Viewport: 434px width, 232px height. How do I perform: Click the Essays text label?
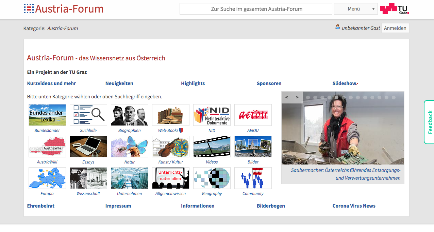pos(88,162)
